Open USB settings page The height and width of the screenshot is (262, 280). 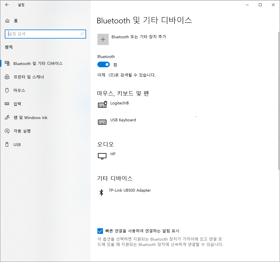(x=45, y=145)
